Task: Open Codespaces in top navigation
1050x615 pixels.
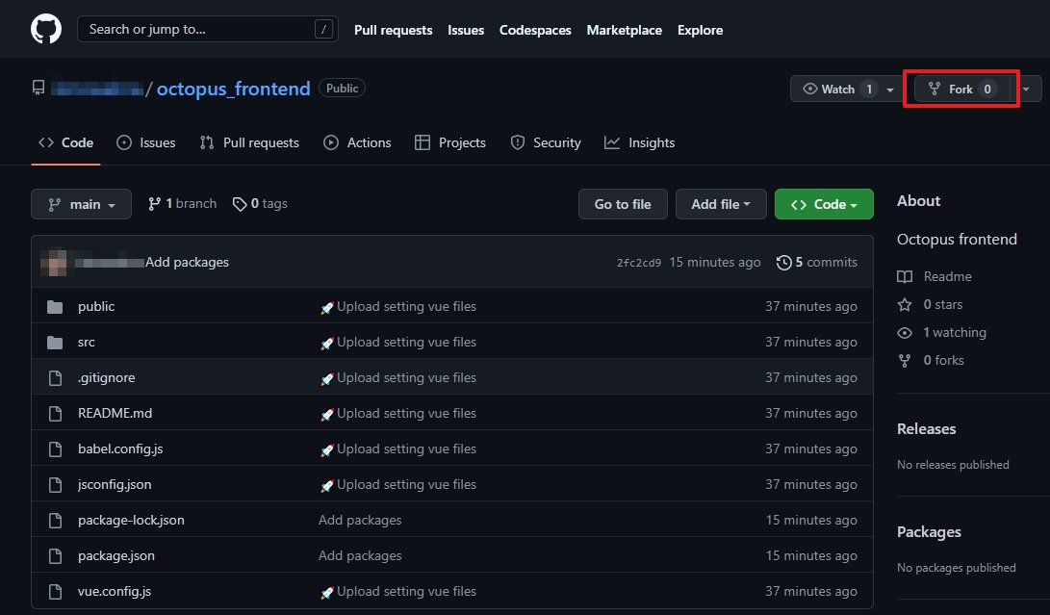Action: click(535, 30)
